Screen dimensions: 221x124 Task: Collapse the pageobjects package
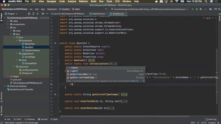[17, 54]
